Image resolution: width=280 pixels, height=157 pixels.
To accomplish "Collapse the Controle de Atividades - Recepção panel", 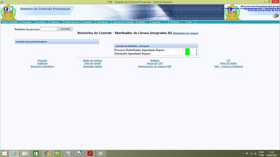I will (196, 46).
